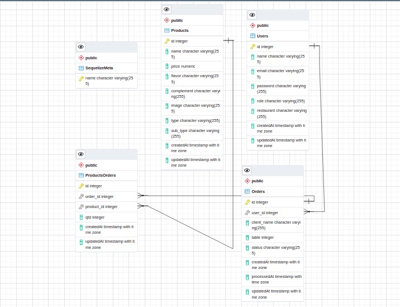400x307 pixels.
Task: Click 'image character varying' column text
Action: coord(196,108)
